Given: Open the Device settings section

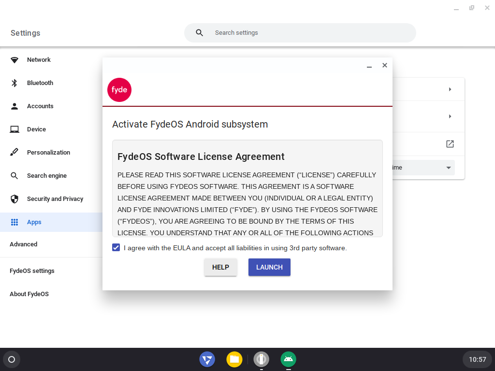Looking at the screenshot, I should point(51,129).
